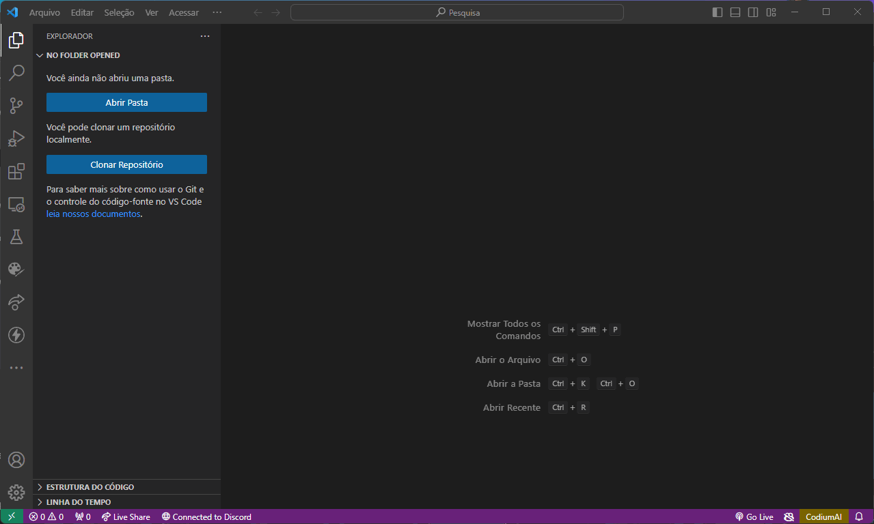Expand the ESTRUTURA DO CÓDIGO section
Viewport: 874px width, 524px height.
[x=90, y=487]
